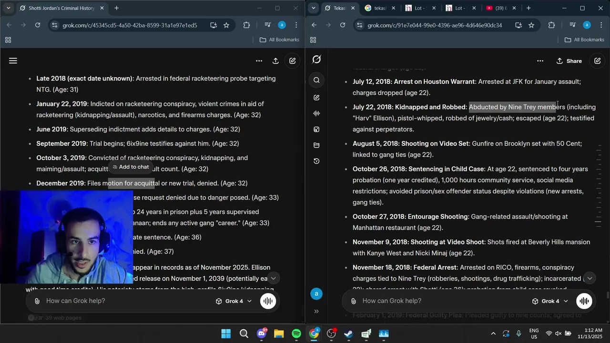This screenshot has width=610, height=343.
Task: Bookmark this page with star in left browser
Action: (x=226, y=25)
